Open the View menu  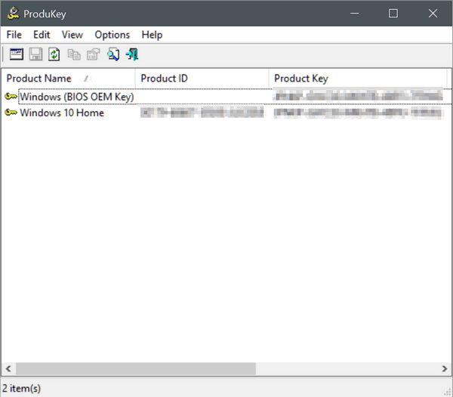click(72, 35)
